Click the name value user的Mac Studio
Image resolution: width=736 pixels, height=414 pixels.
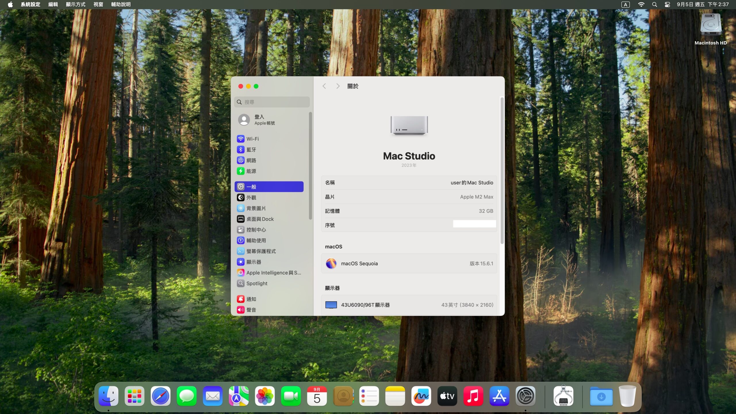[x=472, y=183]
